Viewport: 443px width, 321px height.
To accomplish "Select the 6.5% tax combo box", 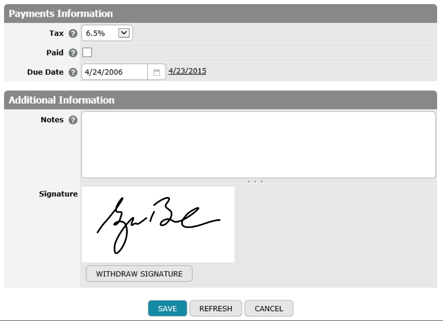I will point(107,33).
